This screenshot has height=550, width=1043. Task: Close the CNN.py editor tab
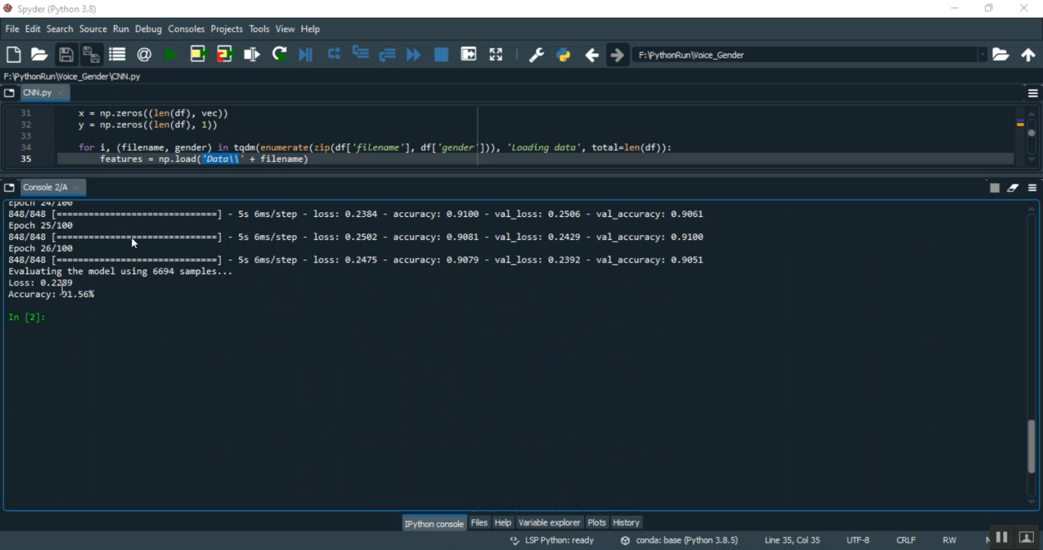pos(61,93)
